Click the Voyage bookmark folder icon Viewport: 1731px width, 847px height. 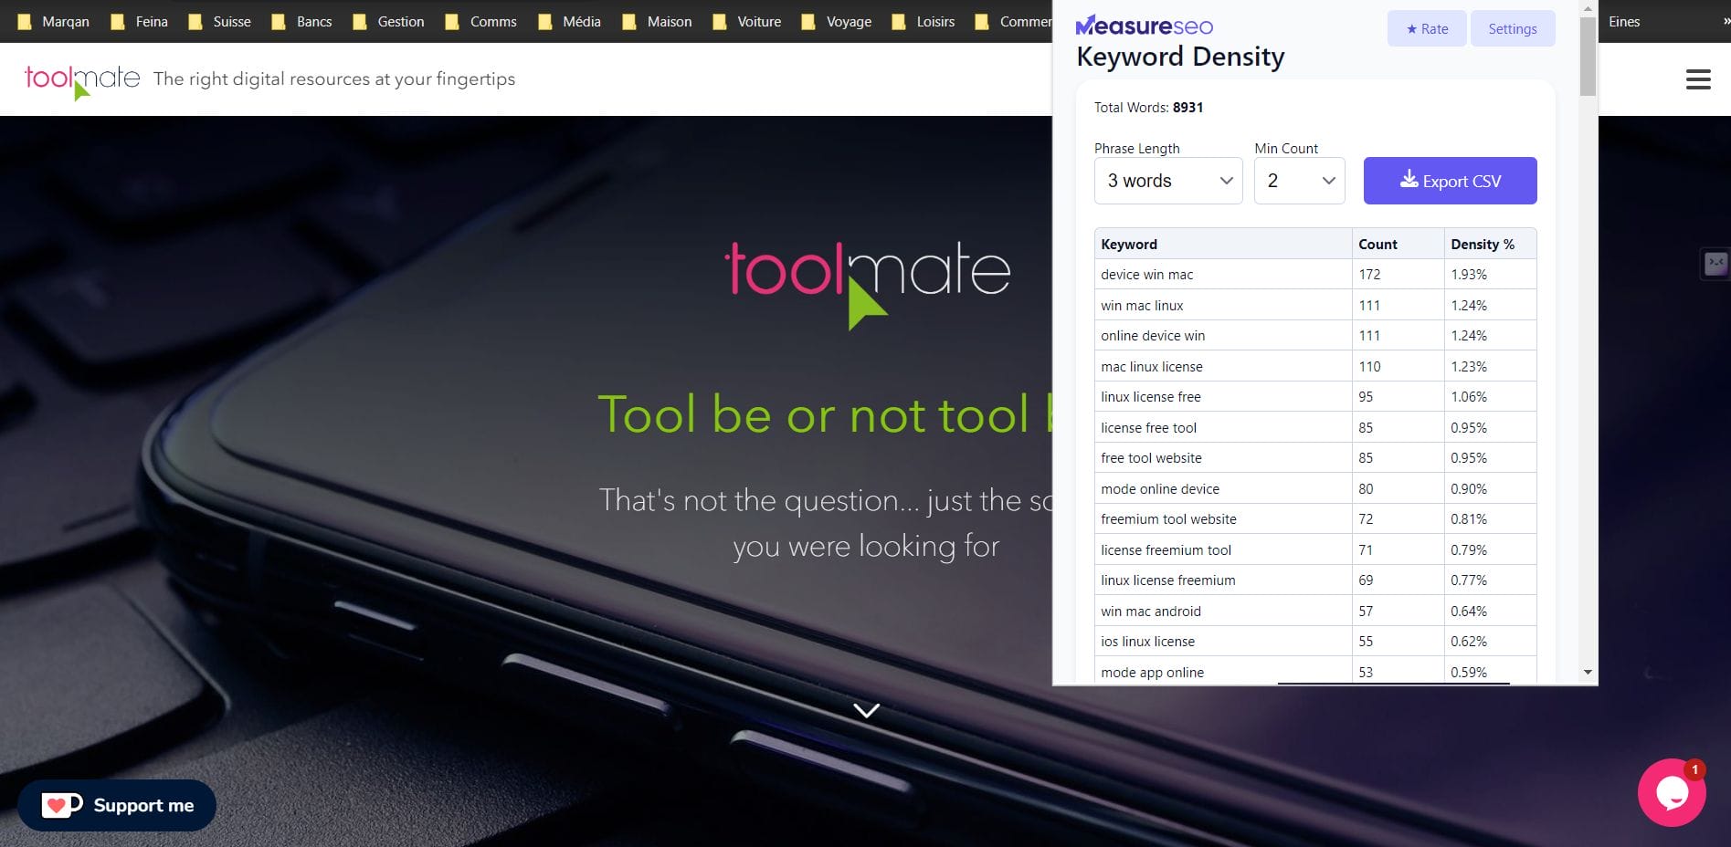tap(808, 21)
